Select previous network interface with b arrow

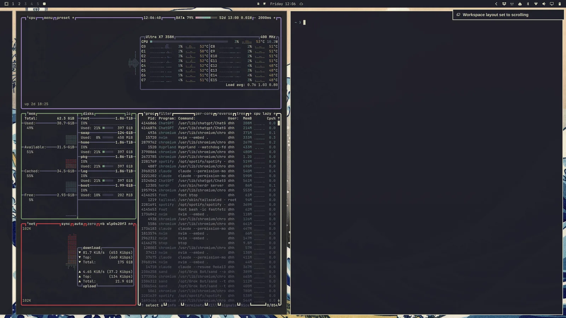pyautogui.click(x=102, y=224)
